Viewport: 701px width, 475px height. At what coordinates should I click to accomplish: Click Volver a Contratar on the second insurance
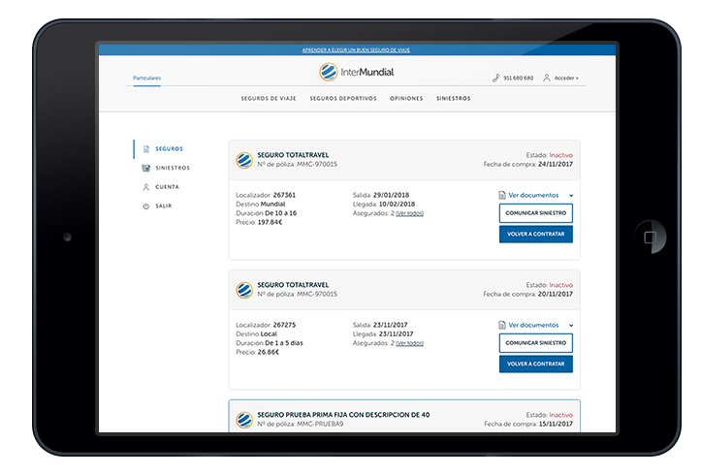tap(535, 364)
